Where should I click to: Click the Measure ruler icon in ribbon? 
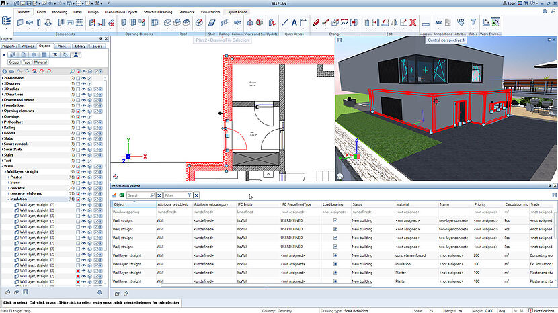pos(424,23)
